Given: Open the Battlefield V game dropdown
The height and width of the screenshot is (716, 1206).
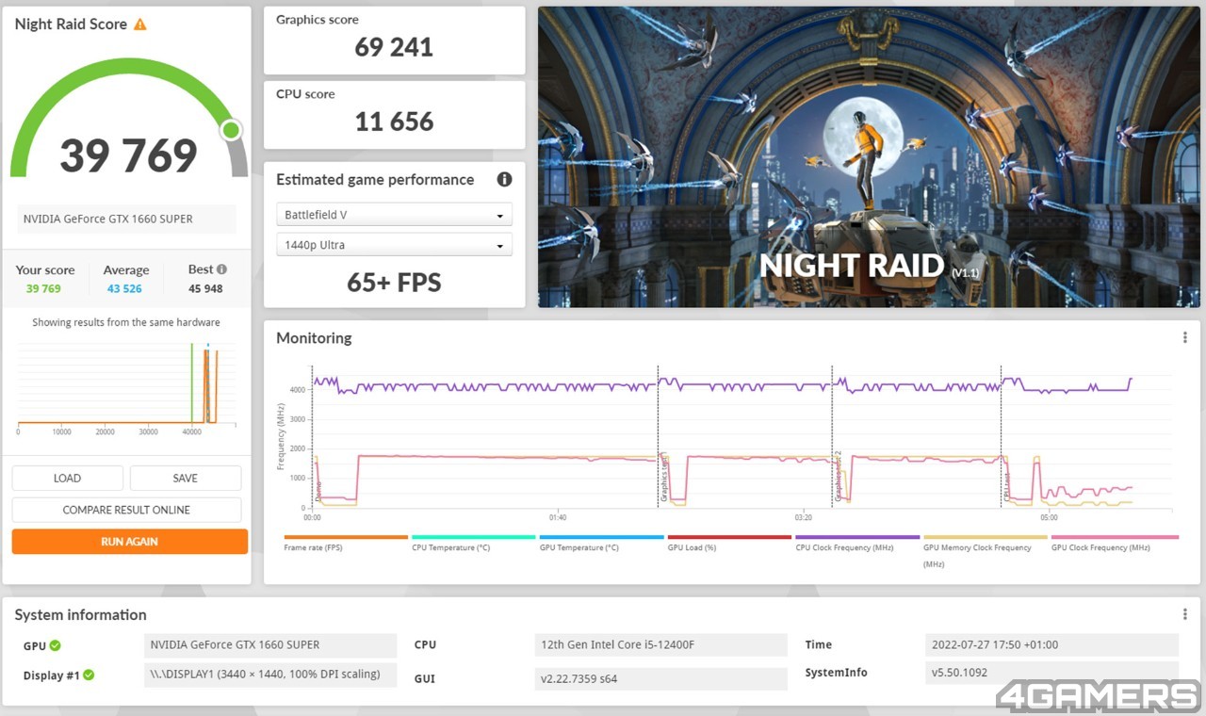Looking at the screenshot, I should pos(394,215).
